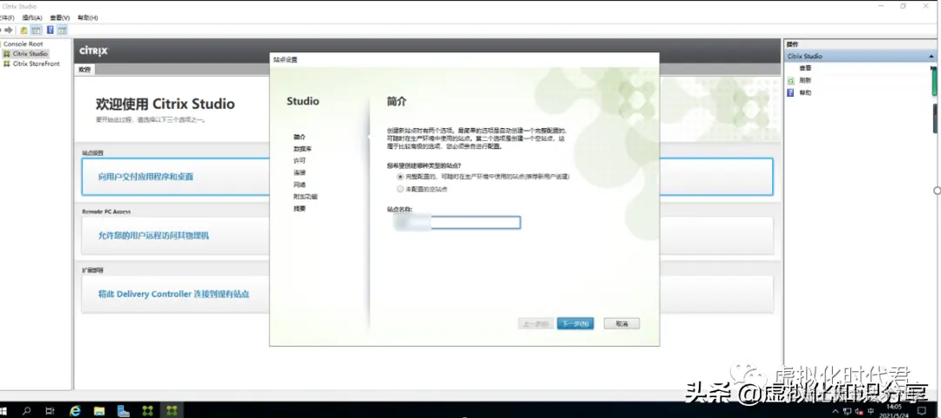Launch Internet Explorer from the taskbar

(x=75, y=411)
